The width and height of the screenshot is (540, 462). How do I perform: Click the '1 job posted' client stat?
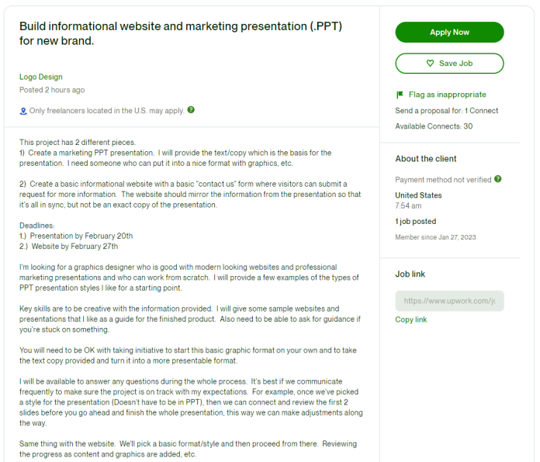(x=417, y=222)
